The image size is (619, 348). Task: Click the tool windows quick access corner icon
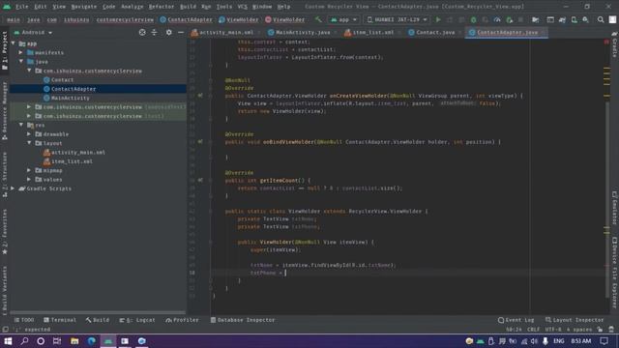point(5,330)
